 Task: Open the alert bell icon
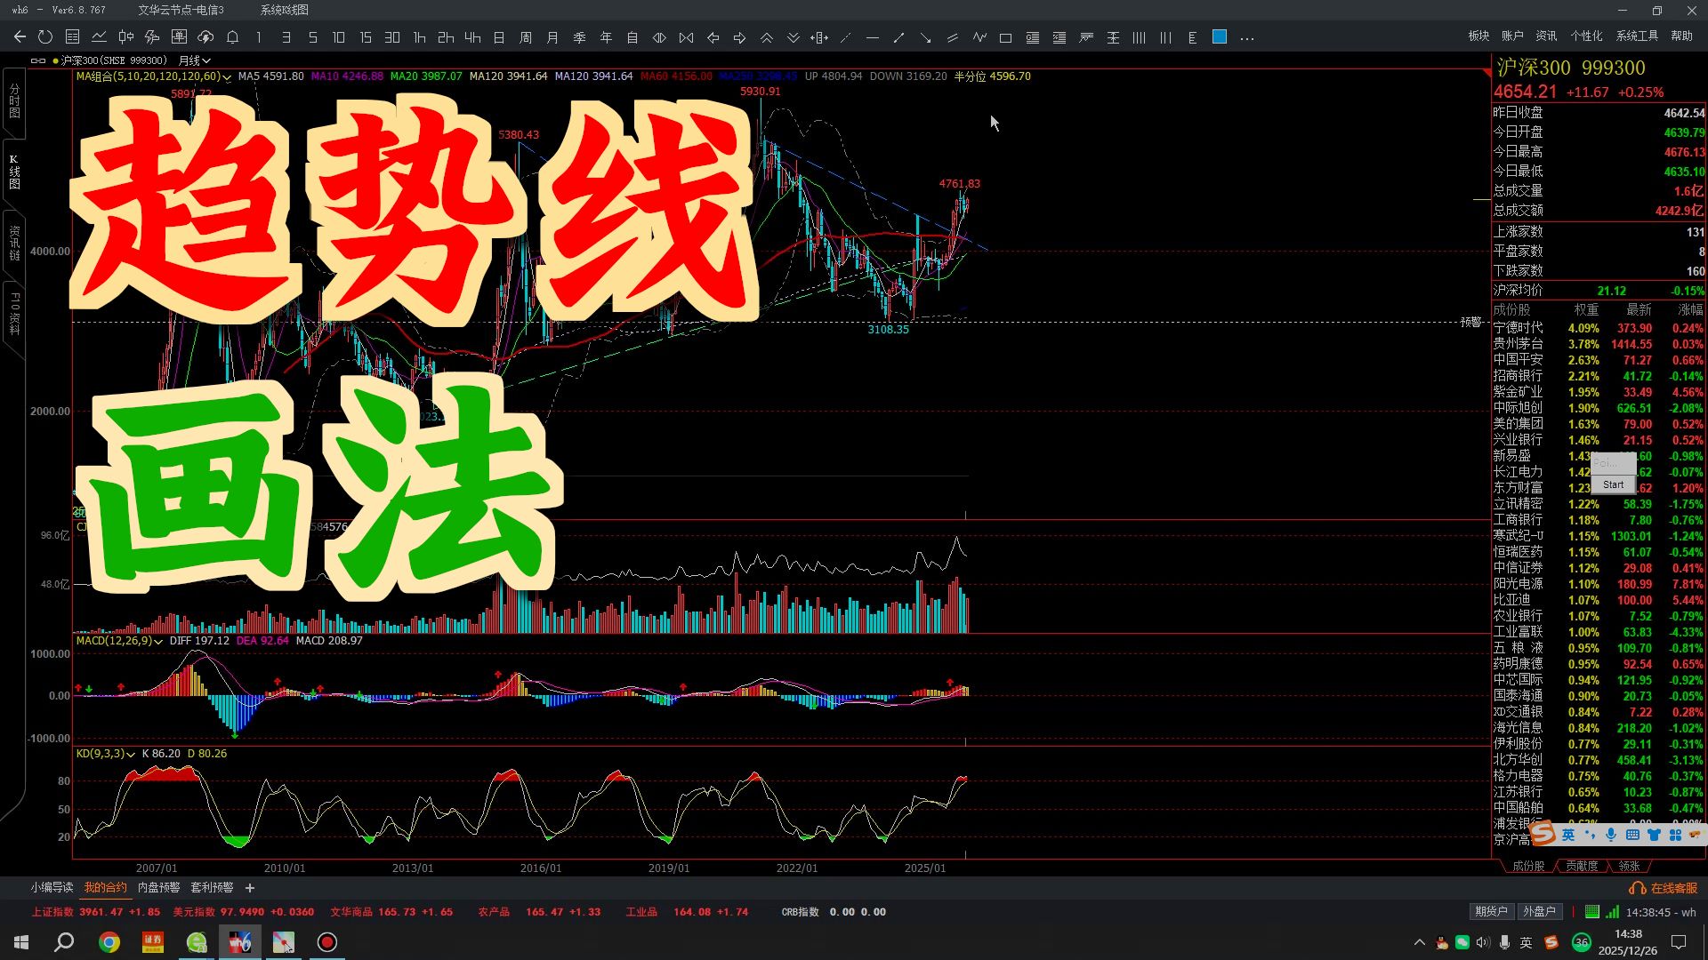tap(232, 37)
